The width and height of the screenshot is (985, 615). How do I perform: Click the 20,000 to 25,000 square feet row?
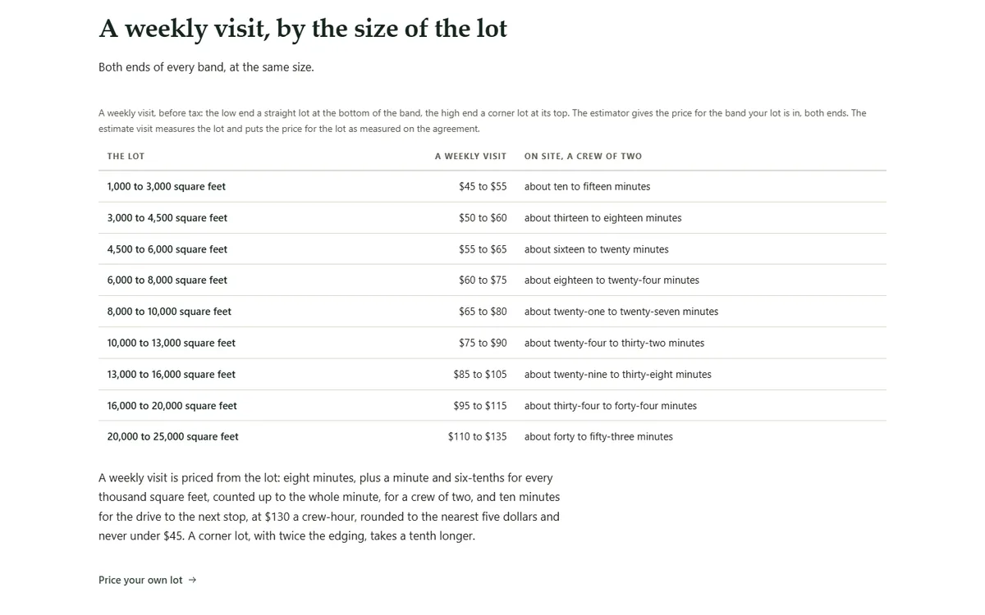(x=492, y=437)
